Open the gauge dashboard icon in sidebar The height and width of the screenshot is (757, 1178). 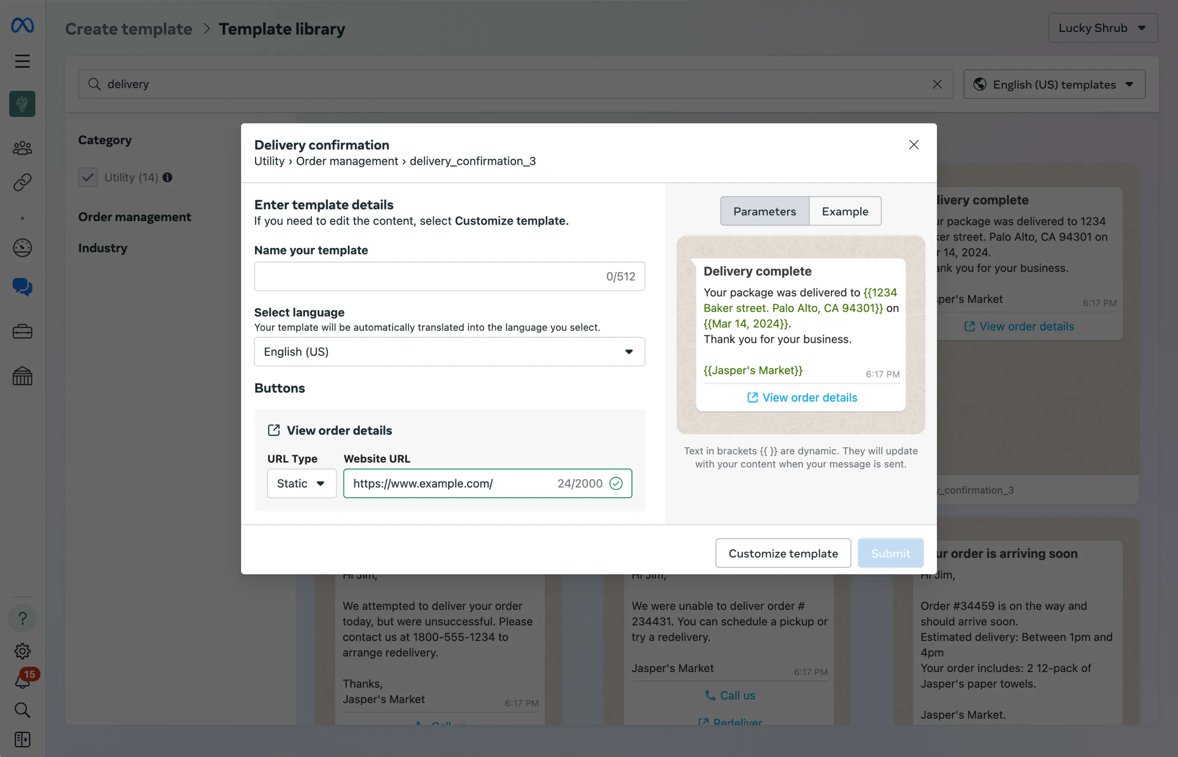click(x=22, y=247)
